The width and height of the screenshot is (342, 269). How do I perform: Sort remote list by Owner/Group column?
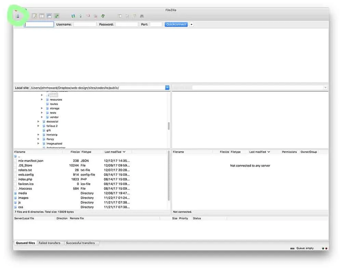308,152
